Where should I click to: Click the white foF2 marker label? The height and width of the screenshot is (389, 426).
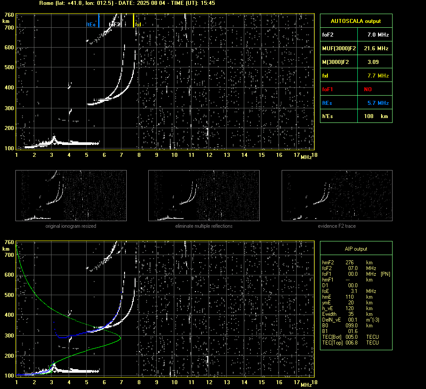tap(114, 25)
